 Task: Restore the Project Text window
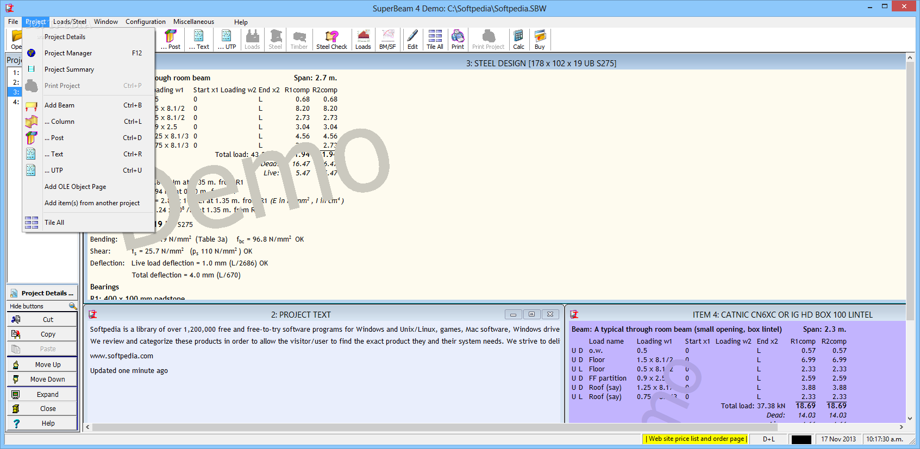click(x=531, y=314)
